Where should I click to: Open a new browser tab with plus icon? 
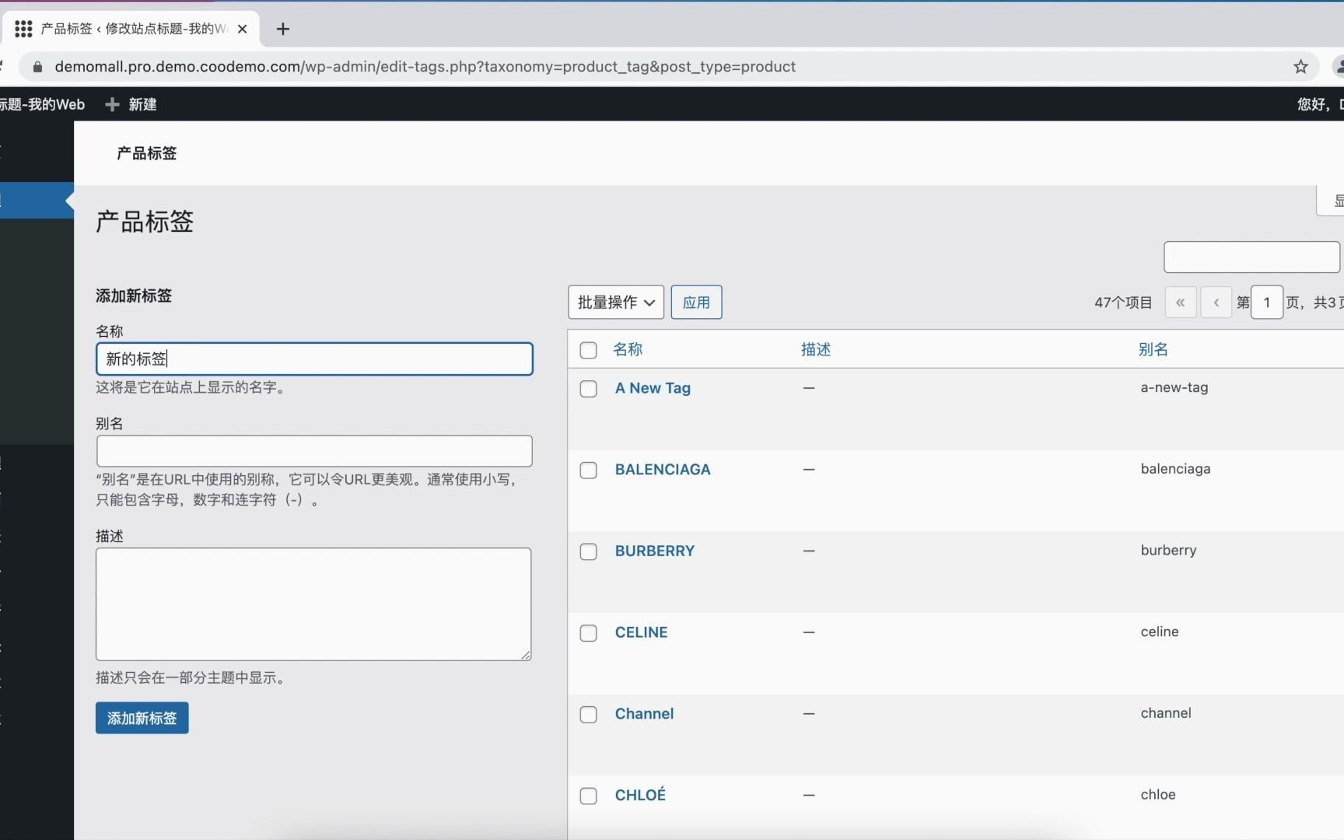point(283,29)
